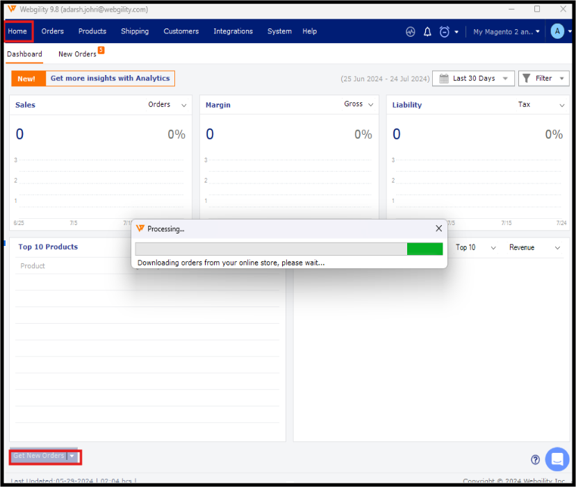Open the System menu
Screen dimensions: 576x487
click(x=279, y=31)
